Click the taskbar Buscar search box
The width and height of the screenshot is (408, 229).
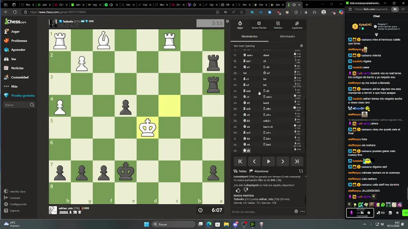click(174, 224)
